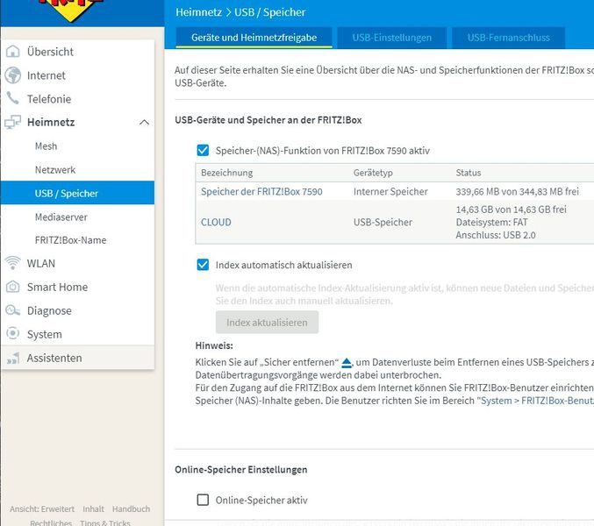Click the System gear icon
This screenshot has height=526, width=594.
tap(13, 334)
